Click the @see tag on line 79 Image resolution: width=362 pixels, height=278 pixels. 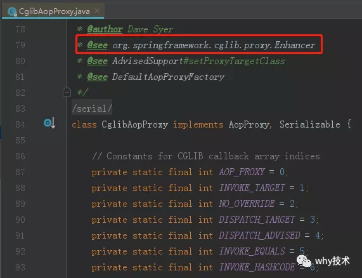coord(97,45)
